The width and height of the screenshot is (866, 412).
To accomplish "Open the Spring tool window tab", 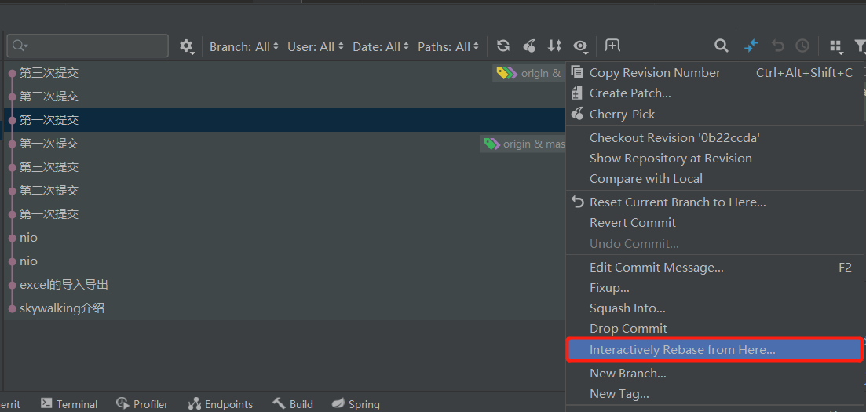I will (356, 404).
